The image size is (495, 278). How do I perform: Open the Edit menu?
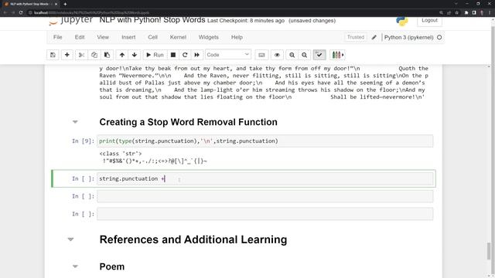click(x=80, y=37)
